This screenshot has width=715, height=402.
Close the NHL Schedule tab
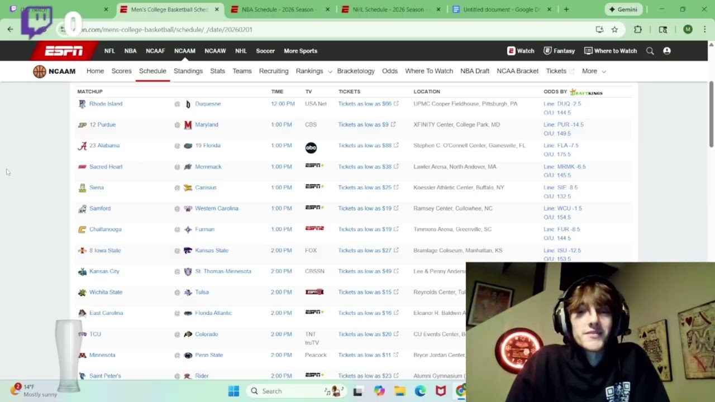[x=438, y=9]
